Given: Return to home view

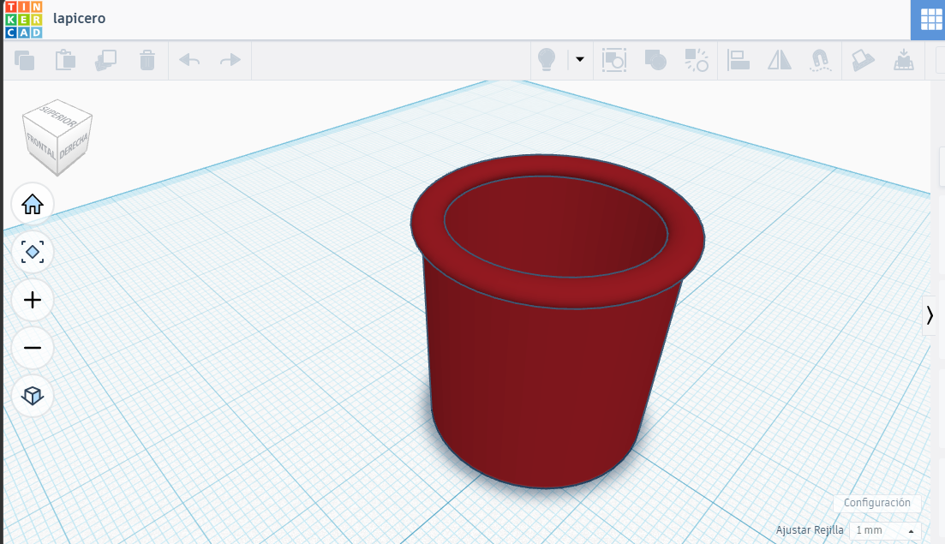Looking at the screenshot, I should tap(33, 204).
